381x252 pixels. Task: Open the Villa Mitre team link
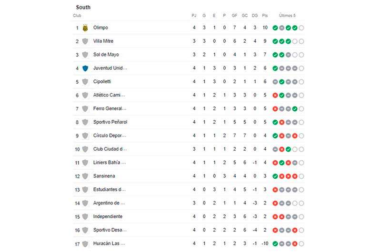103,41
